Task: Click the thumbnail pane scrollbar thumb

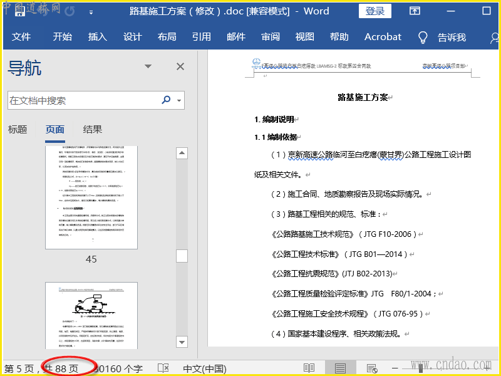Action: (x=182, y=256)
